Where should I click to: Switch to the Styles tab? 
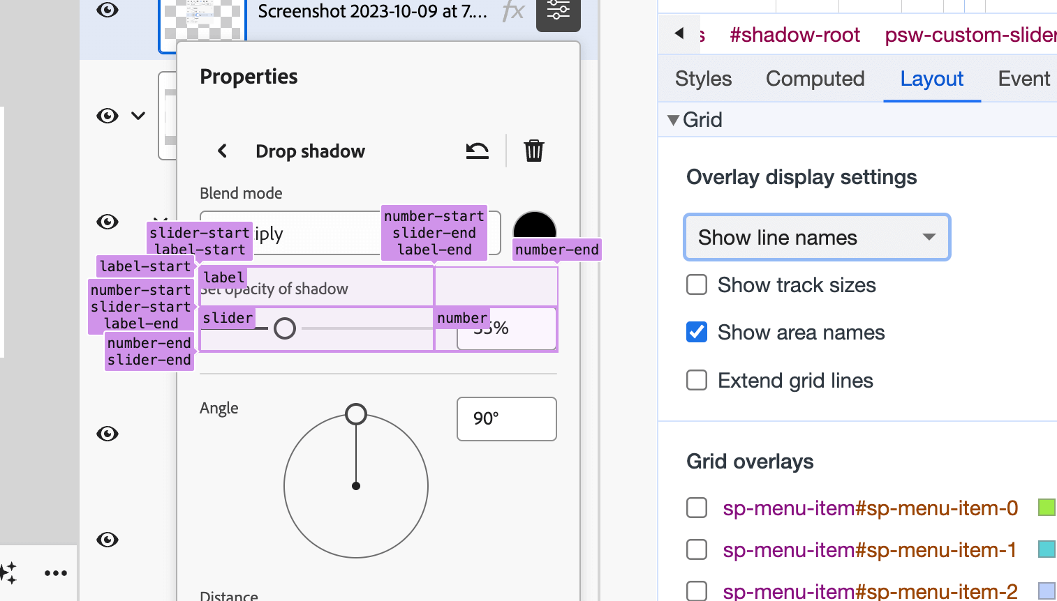(x=703, y=79)
